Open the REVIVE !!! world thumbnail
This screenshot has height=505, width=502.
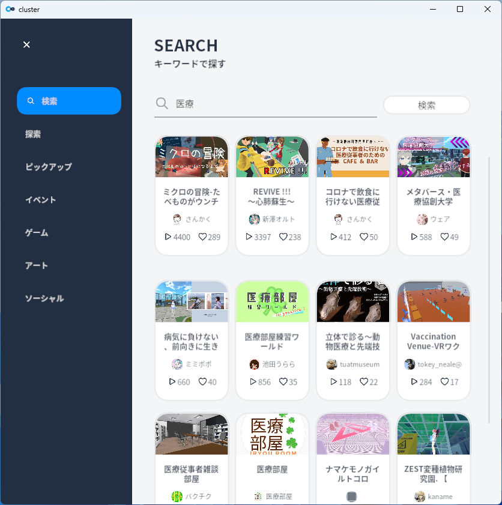[x=272, y=157]
